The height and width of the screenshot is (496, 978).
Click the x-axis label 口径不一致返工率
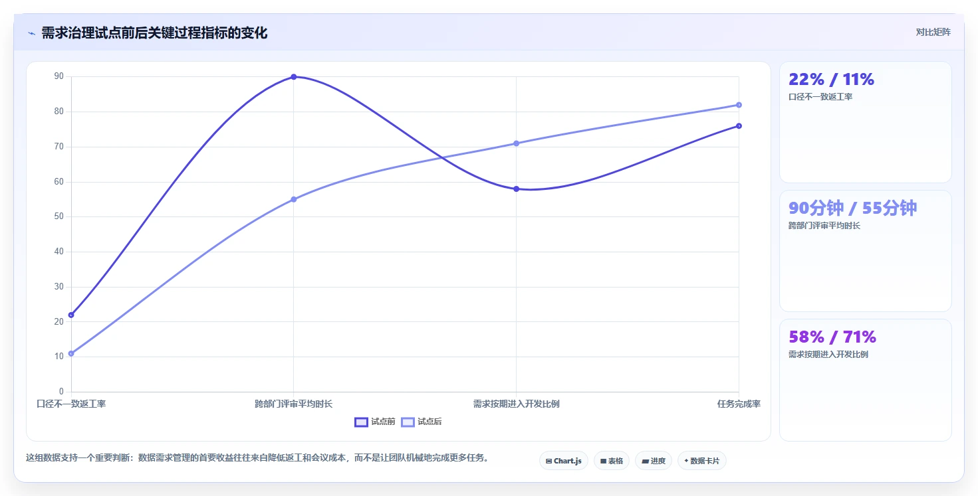(x=71, y=404)
